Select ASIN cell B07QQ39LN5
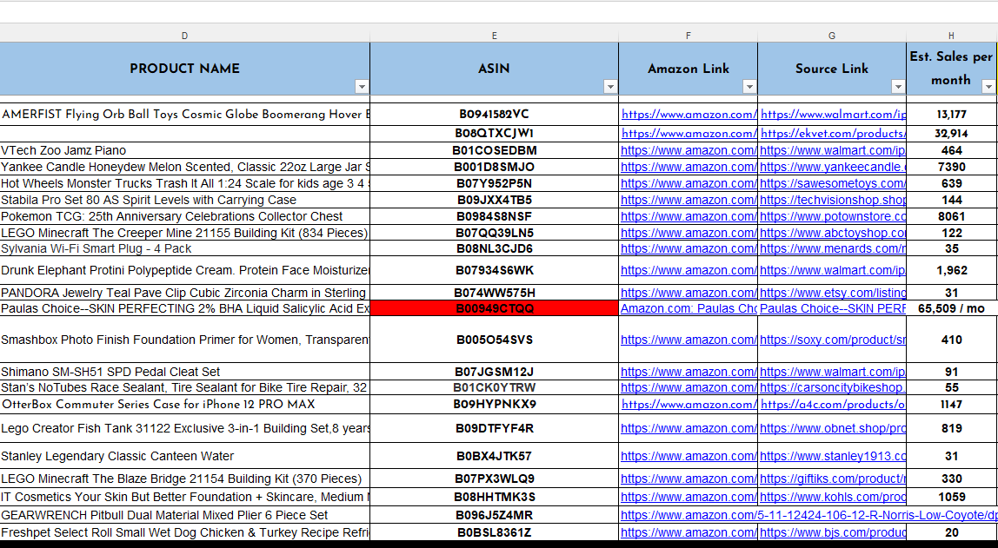Screen dimensions: 998x548 tap(494, 233)
